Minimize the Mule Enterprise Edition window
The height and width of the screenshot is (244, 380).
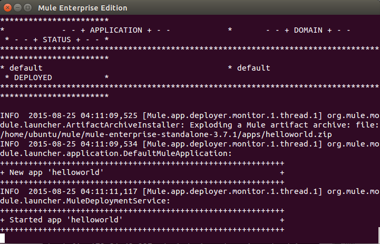(18, 8)
